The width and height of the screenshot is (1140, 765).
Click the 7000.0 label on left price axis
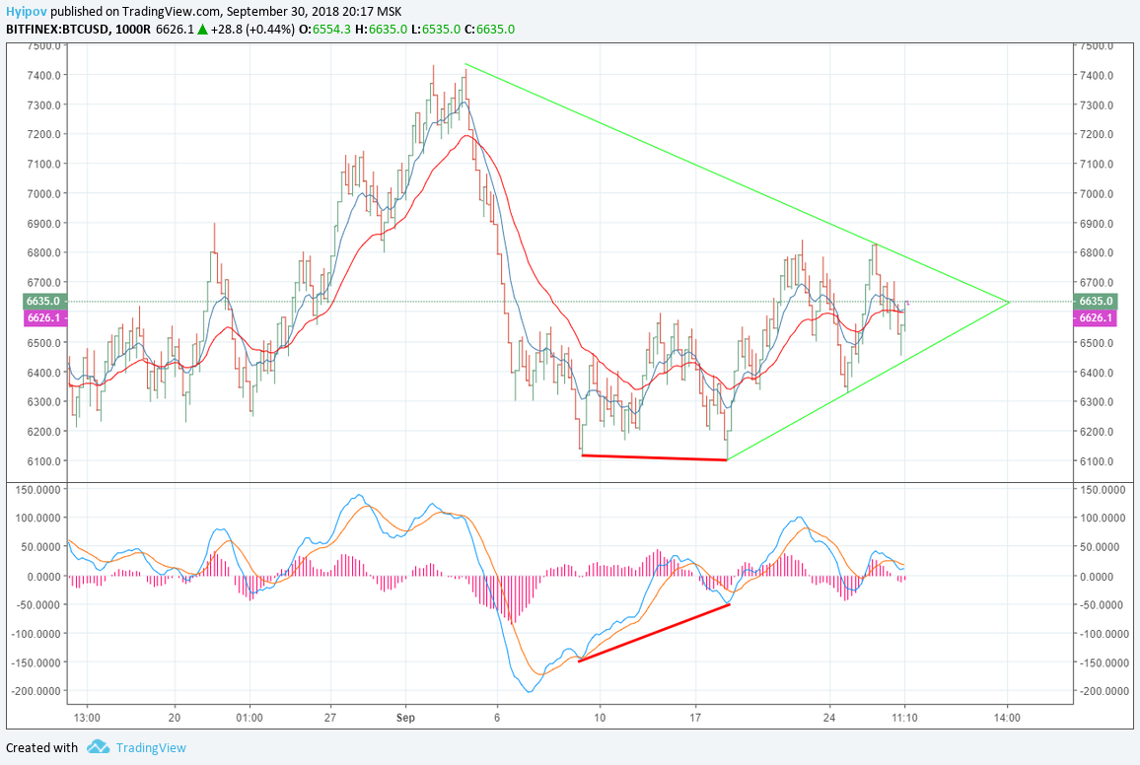click(43, 194)
